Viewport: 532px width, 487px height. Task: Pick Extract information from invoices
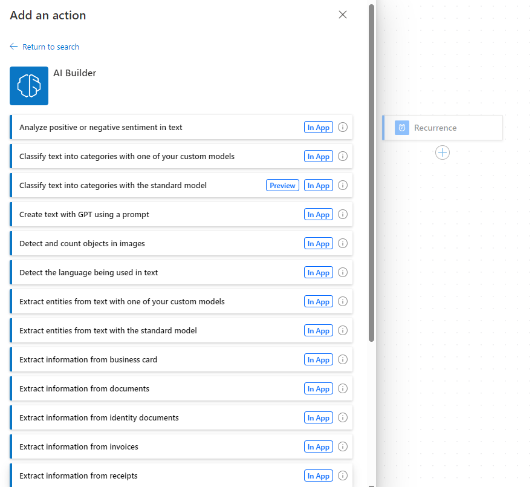point(181,446)
